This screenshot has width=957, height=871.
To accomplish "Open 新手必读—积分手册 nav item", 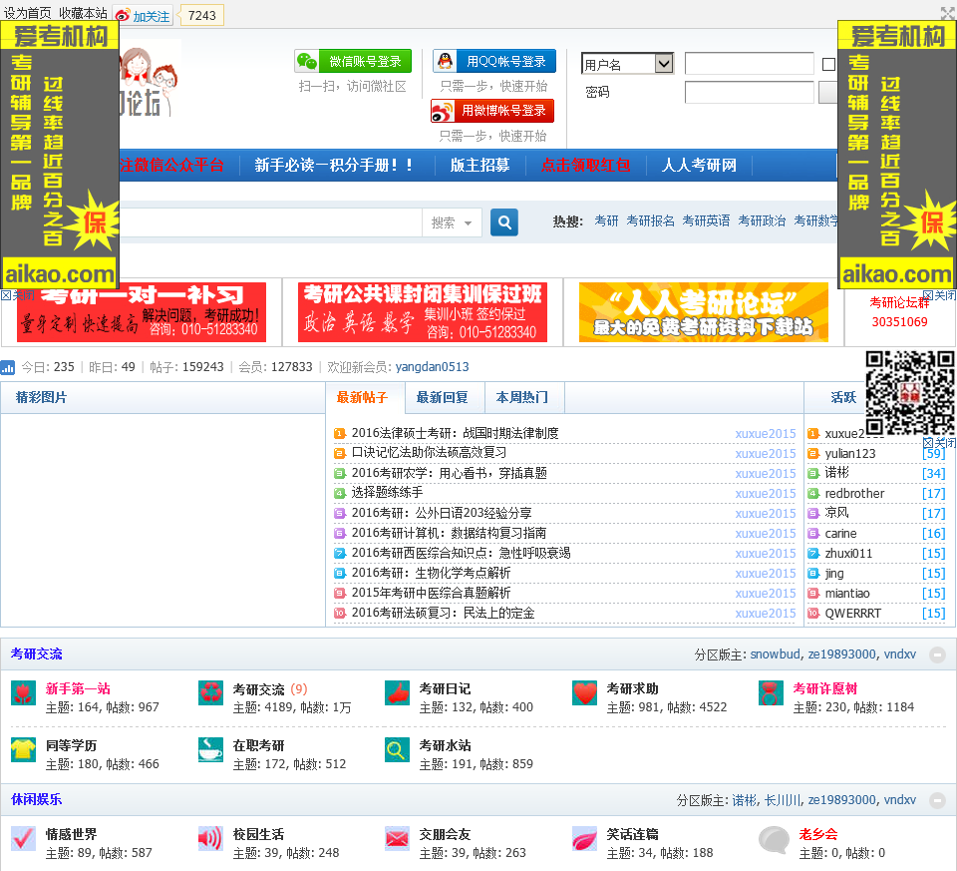I will tap(333, 165).
